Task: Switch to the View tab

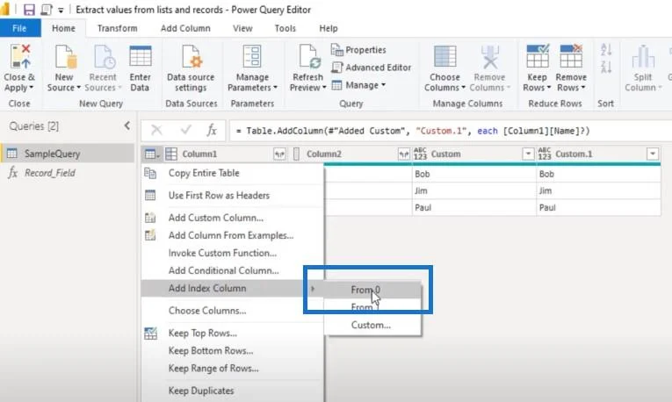Action: pyautogui.click(x=242, y=28)
